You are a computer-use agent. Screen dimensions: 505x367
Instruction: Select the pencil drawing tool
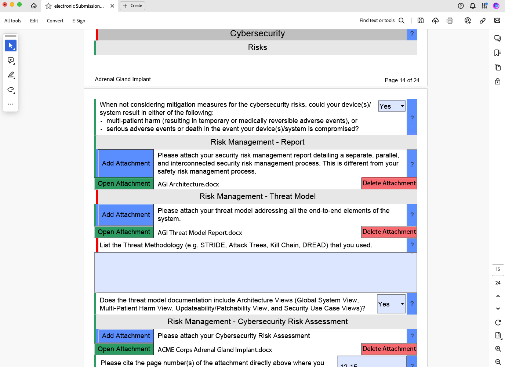point(11,75)
